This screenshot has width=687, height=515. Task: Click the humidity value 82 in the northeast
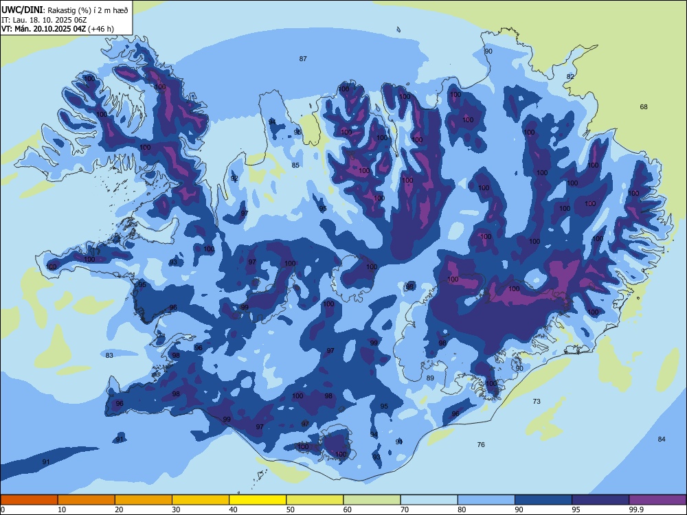(570, 77)
